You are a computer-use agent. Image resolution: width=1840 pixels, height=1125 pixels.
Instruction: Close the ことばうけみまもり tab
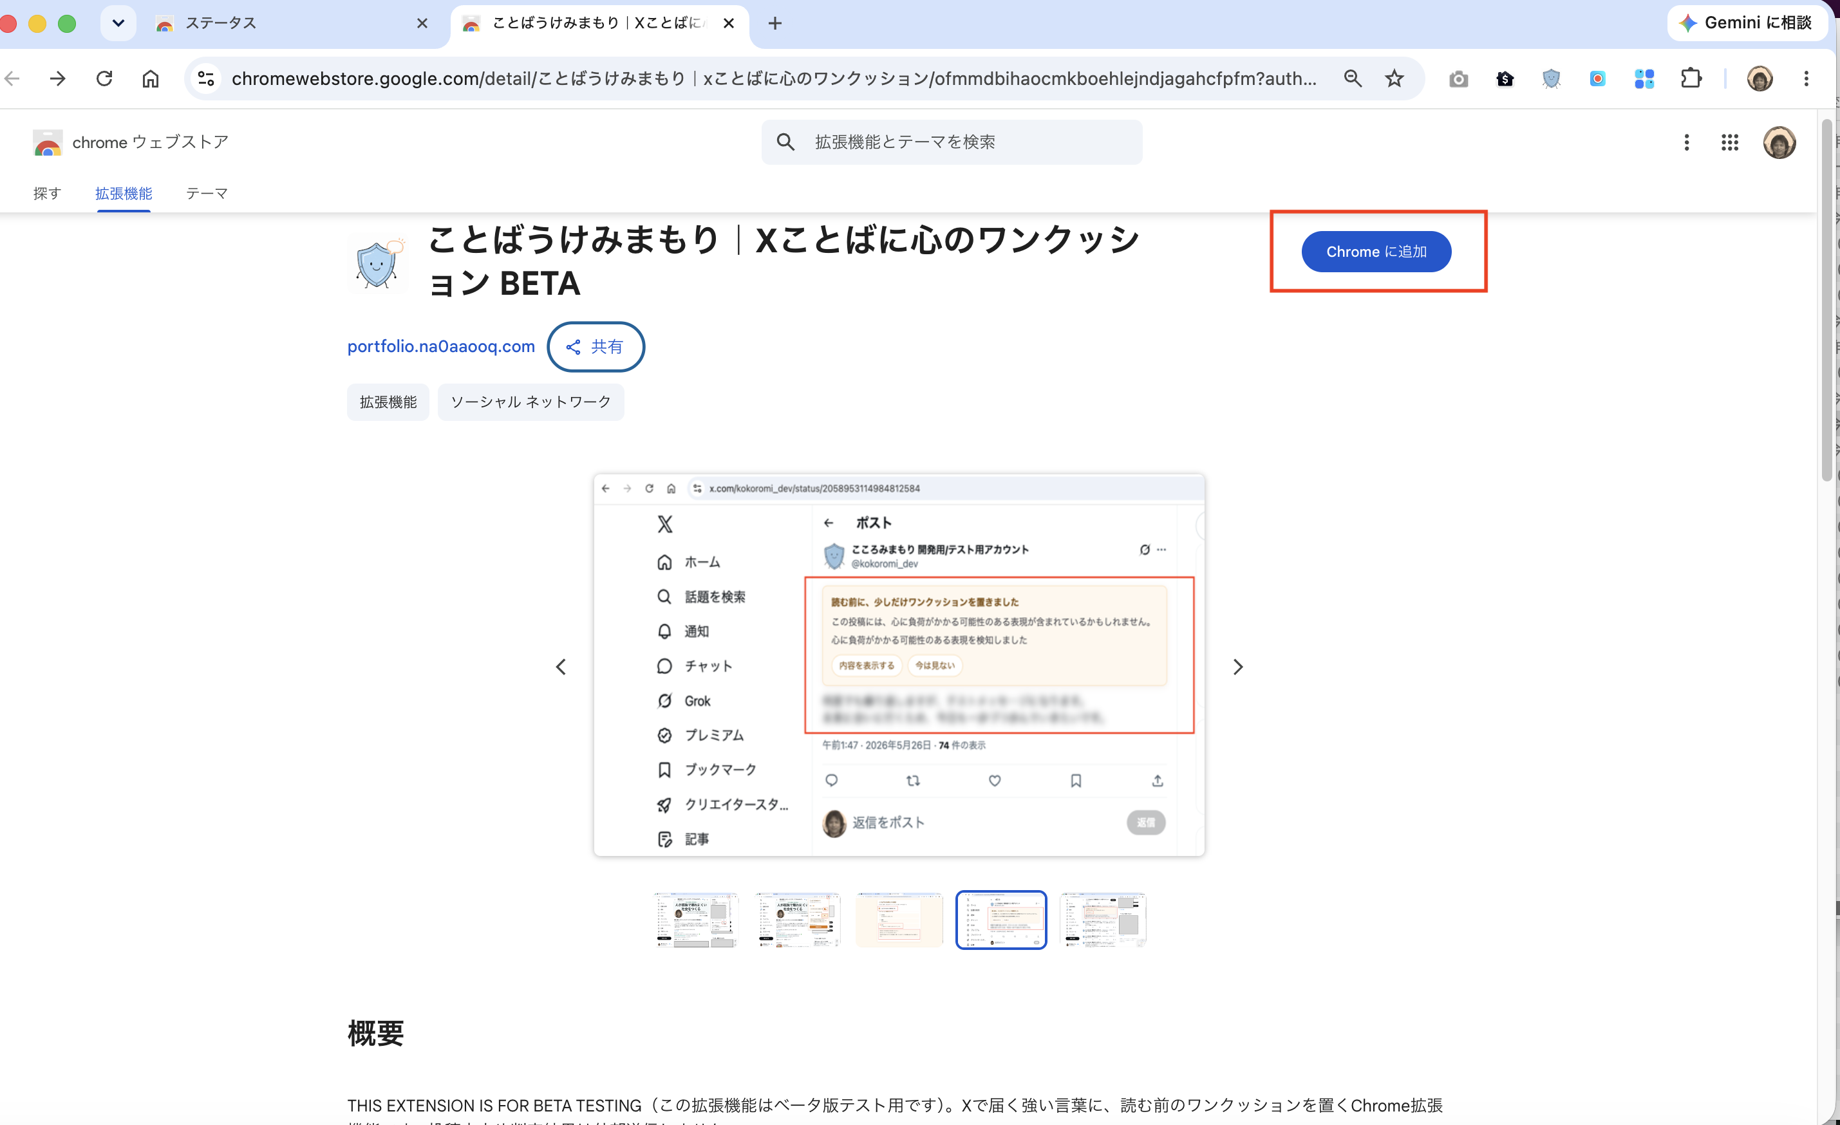[x=729, y=23]
